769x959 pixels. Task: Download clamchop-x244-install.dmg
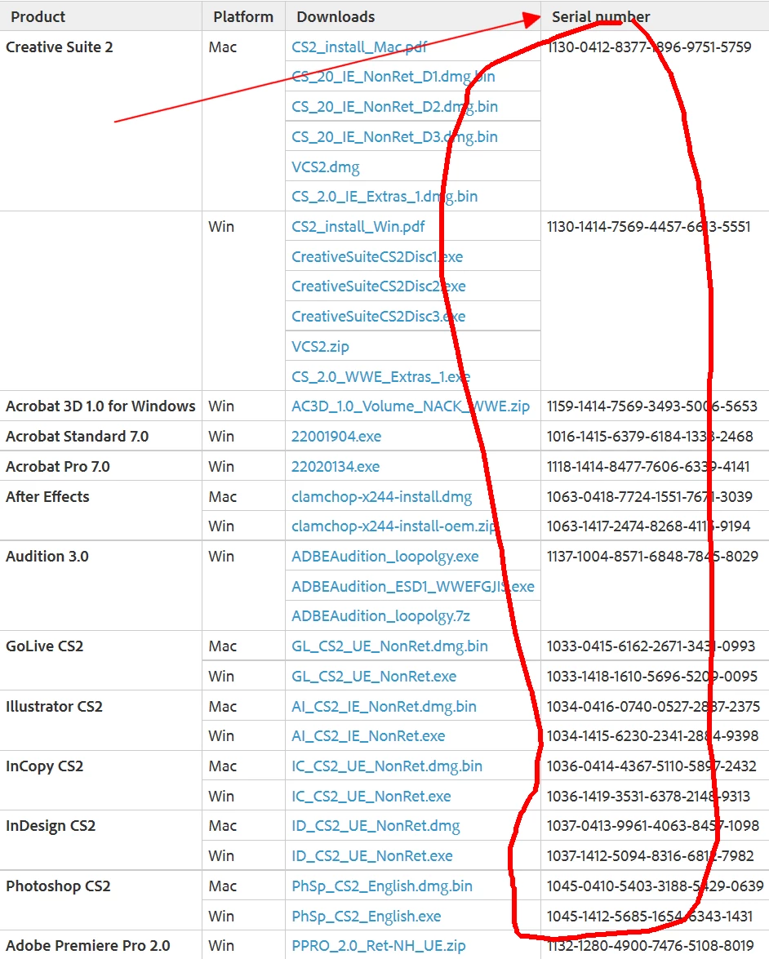(x=382, y=496)
